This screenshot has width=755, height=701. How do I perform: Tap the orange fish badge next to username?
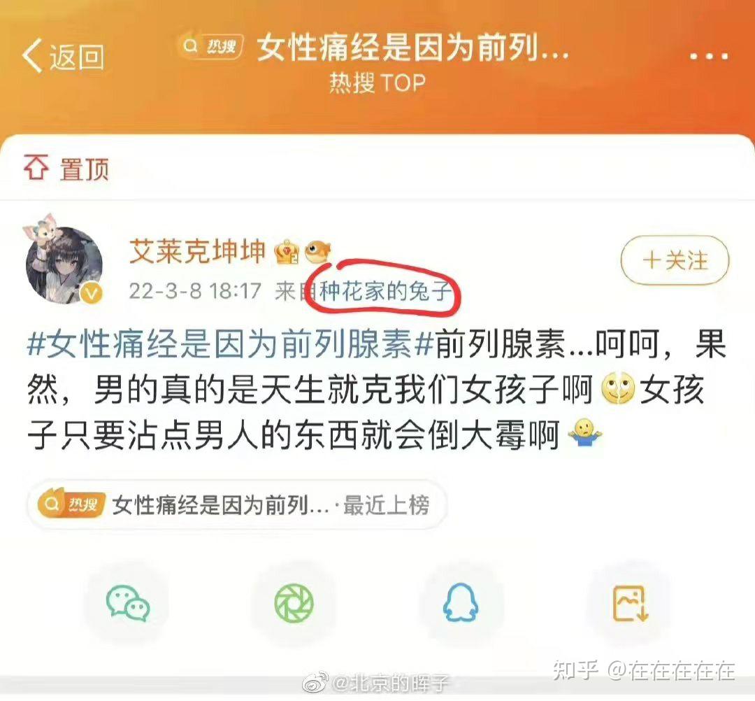coord(318,251)
